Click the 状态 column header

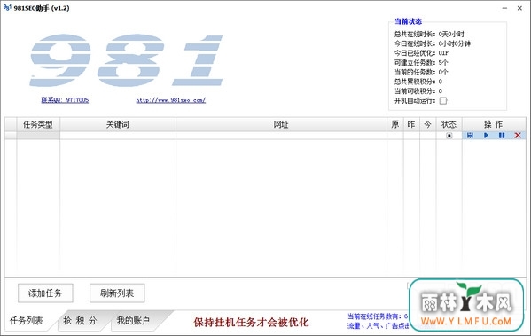click(449, 124)
